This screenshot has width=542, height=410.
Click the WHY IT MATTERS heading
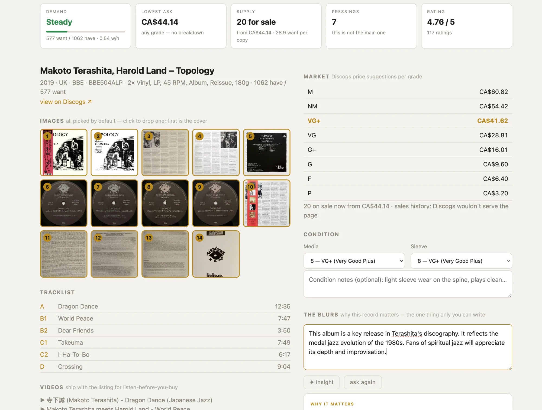click(332, 404)
